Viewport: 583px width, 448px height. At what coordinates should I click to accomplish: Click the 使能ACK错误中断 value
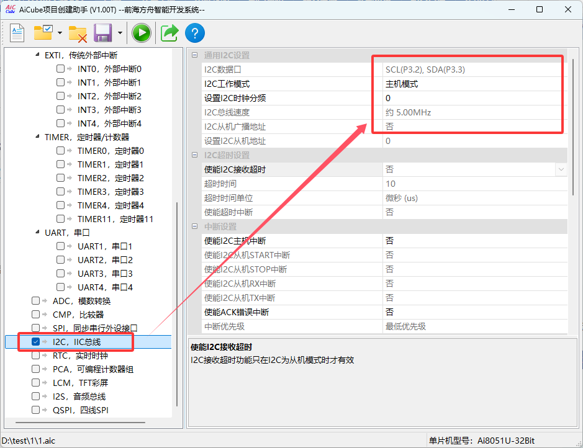475,312
